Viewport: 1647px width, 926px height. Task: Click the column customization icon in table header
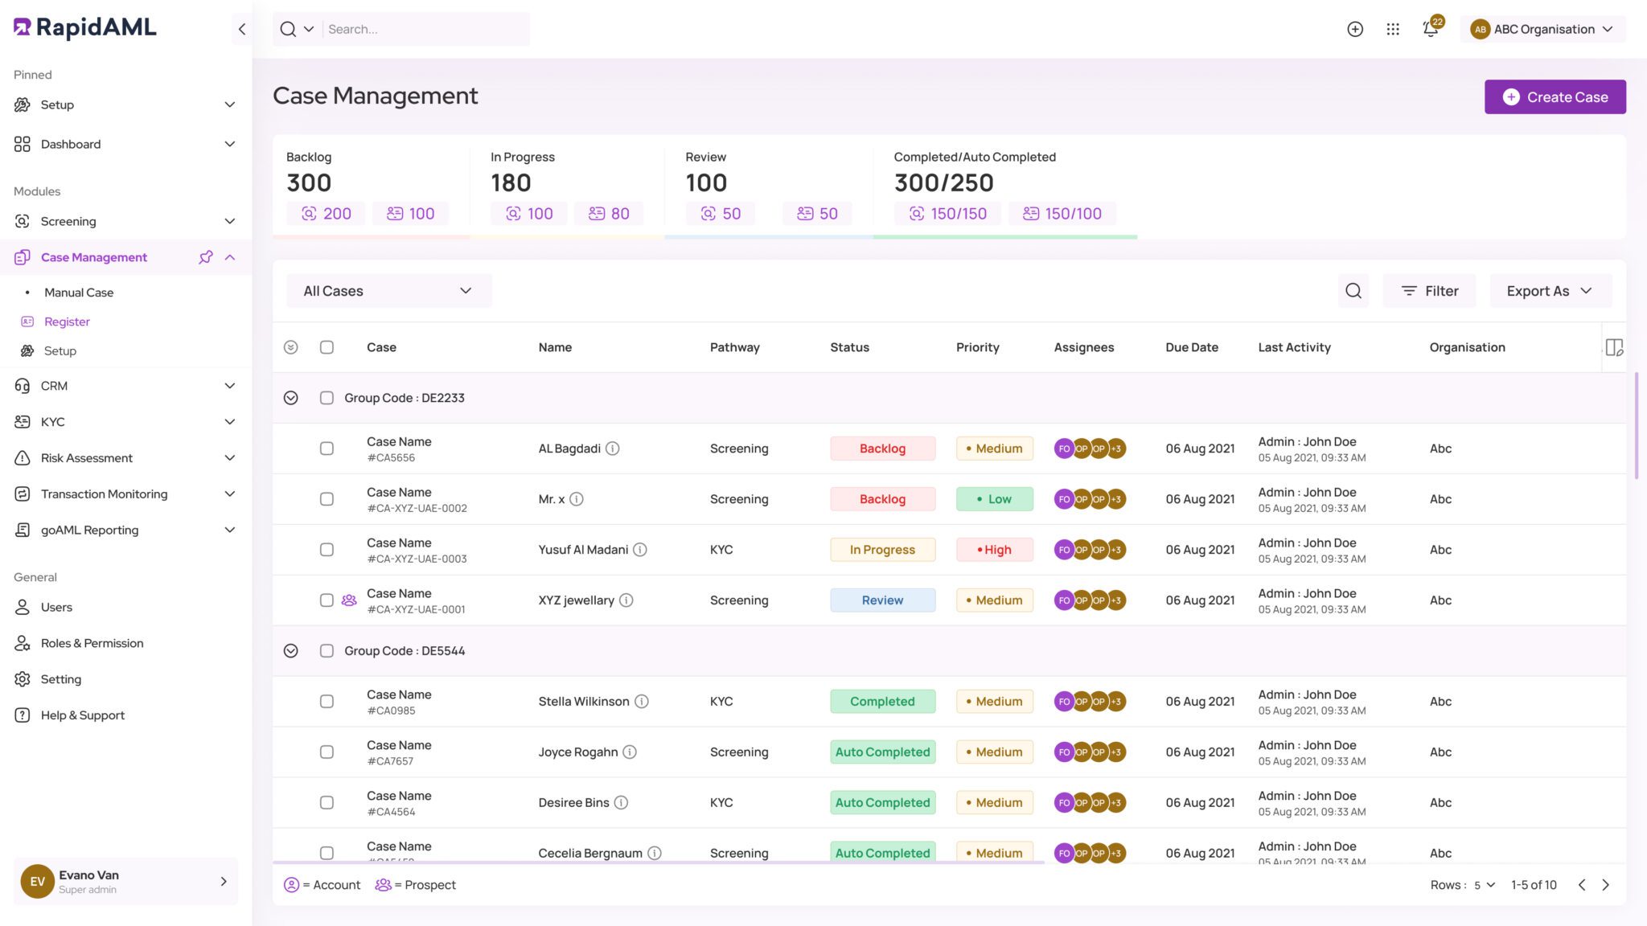[1615, 347]
